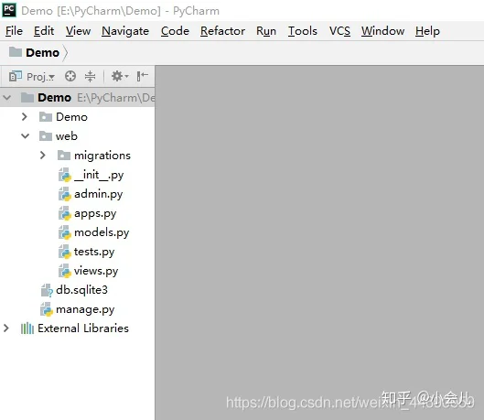Hide the Project tool window
Image resolution: width=484 pixels, height=420 pixels.
142,76
